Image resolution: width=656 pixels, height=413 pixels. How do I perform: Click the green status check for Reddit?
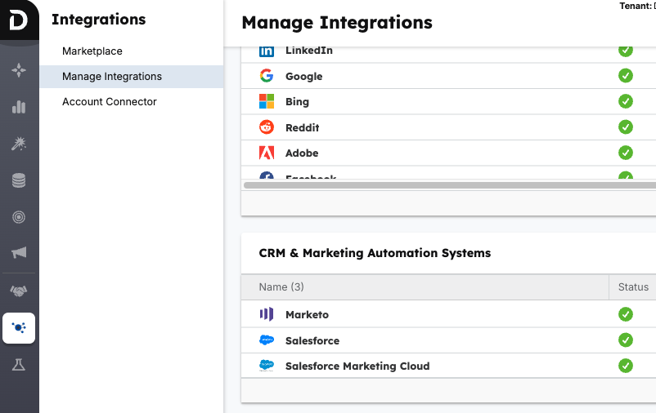[x=626, y=127]
